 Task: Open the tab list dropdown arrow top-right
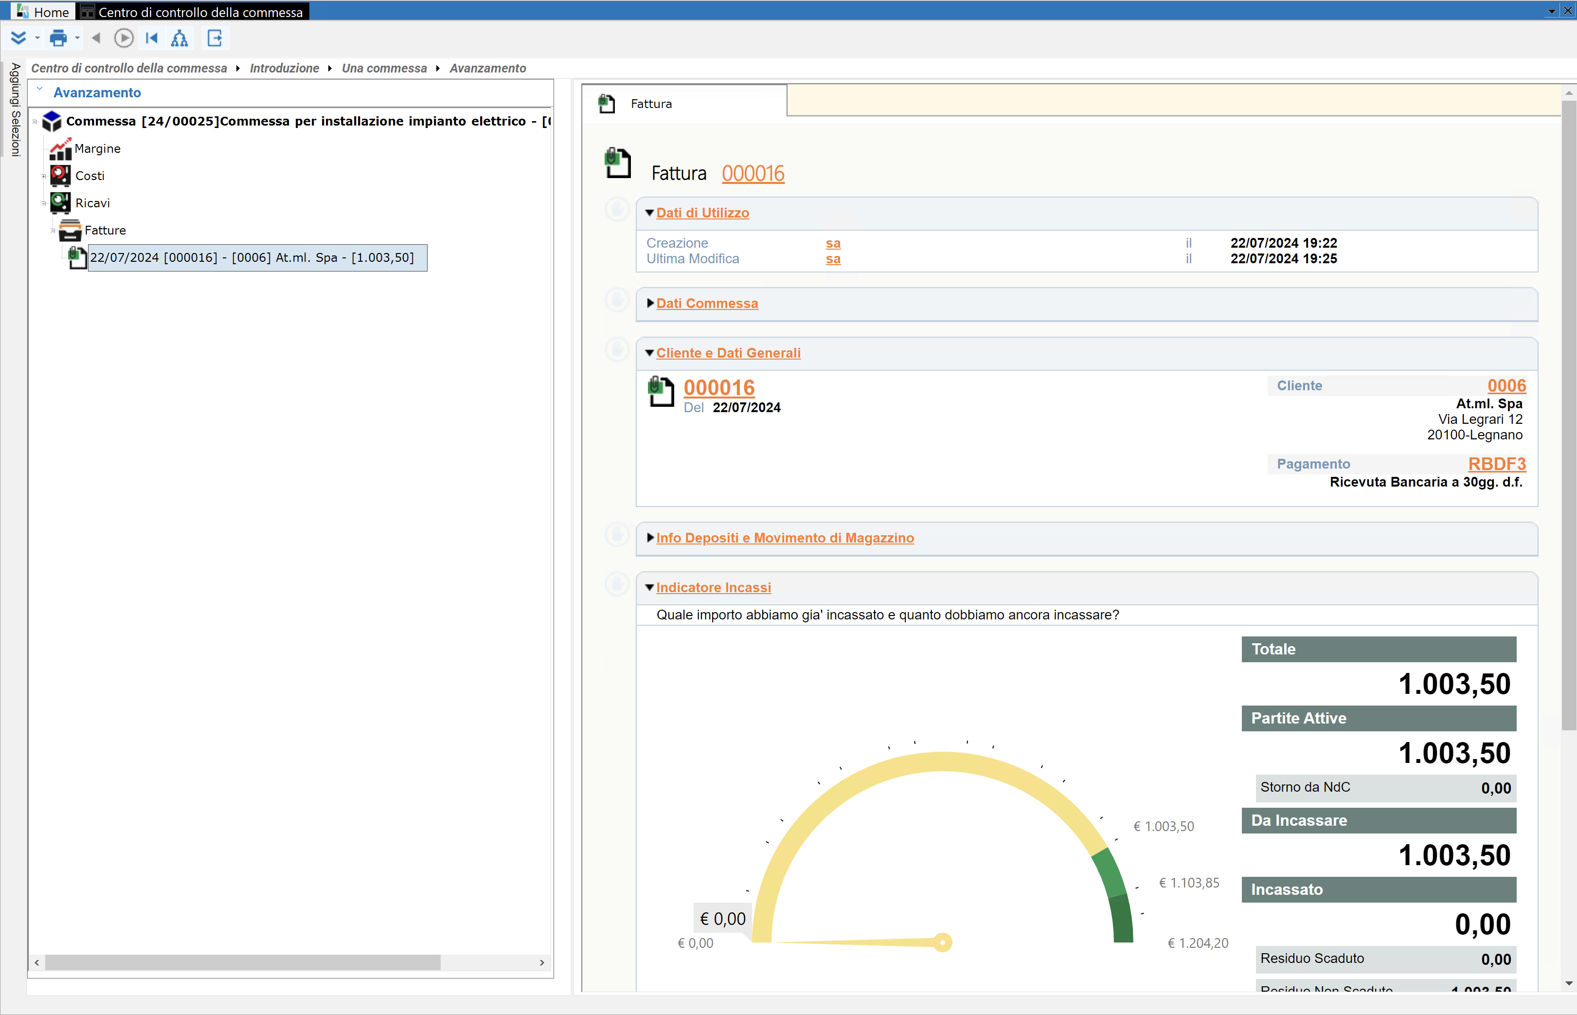pyautogui.click(x=1552, y=11)
